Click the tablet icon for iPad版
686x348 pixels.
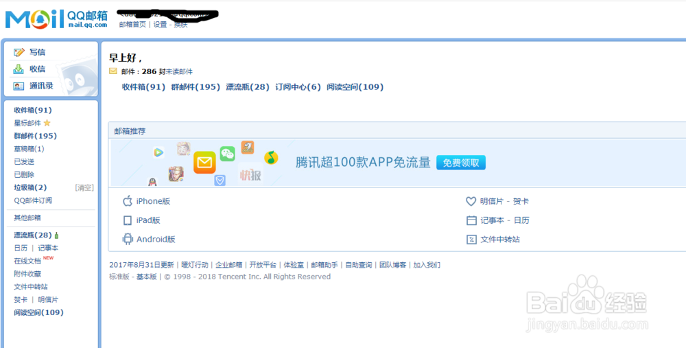[x=128, y=220]
